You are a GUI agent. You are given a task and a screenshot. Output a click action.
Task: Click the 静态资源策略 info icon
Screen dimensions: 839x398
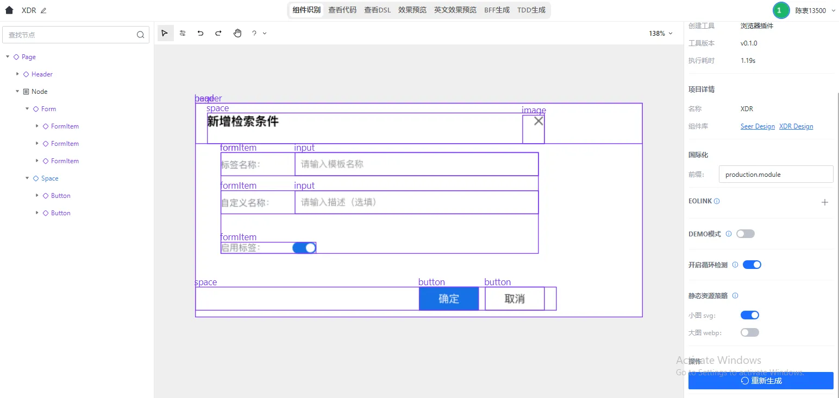pyautogui.click(x=735, y=296)
